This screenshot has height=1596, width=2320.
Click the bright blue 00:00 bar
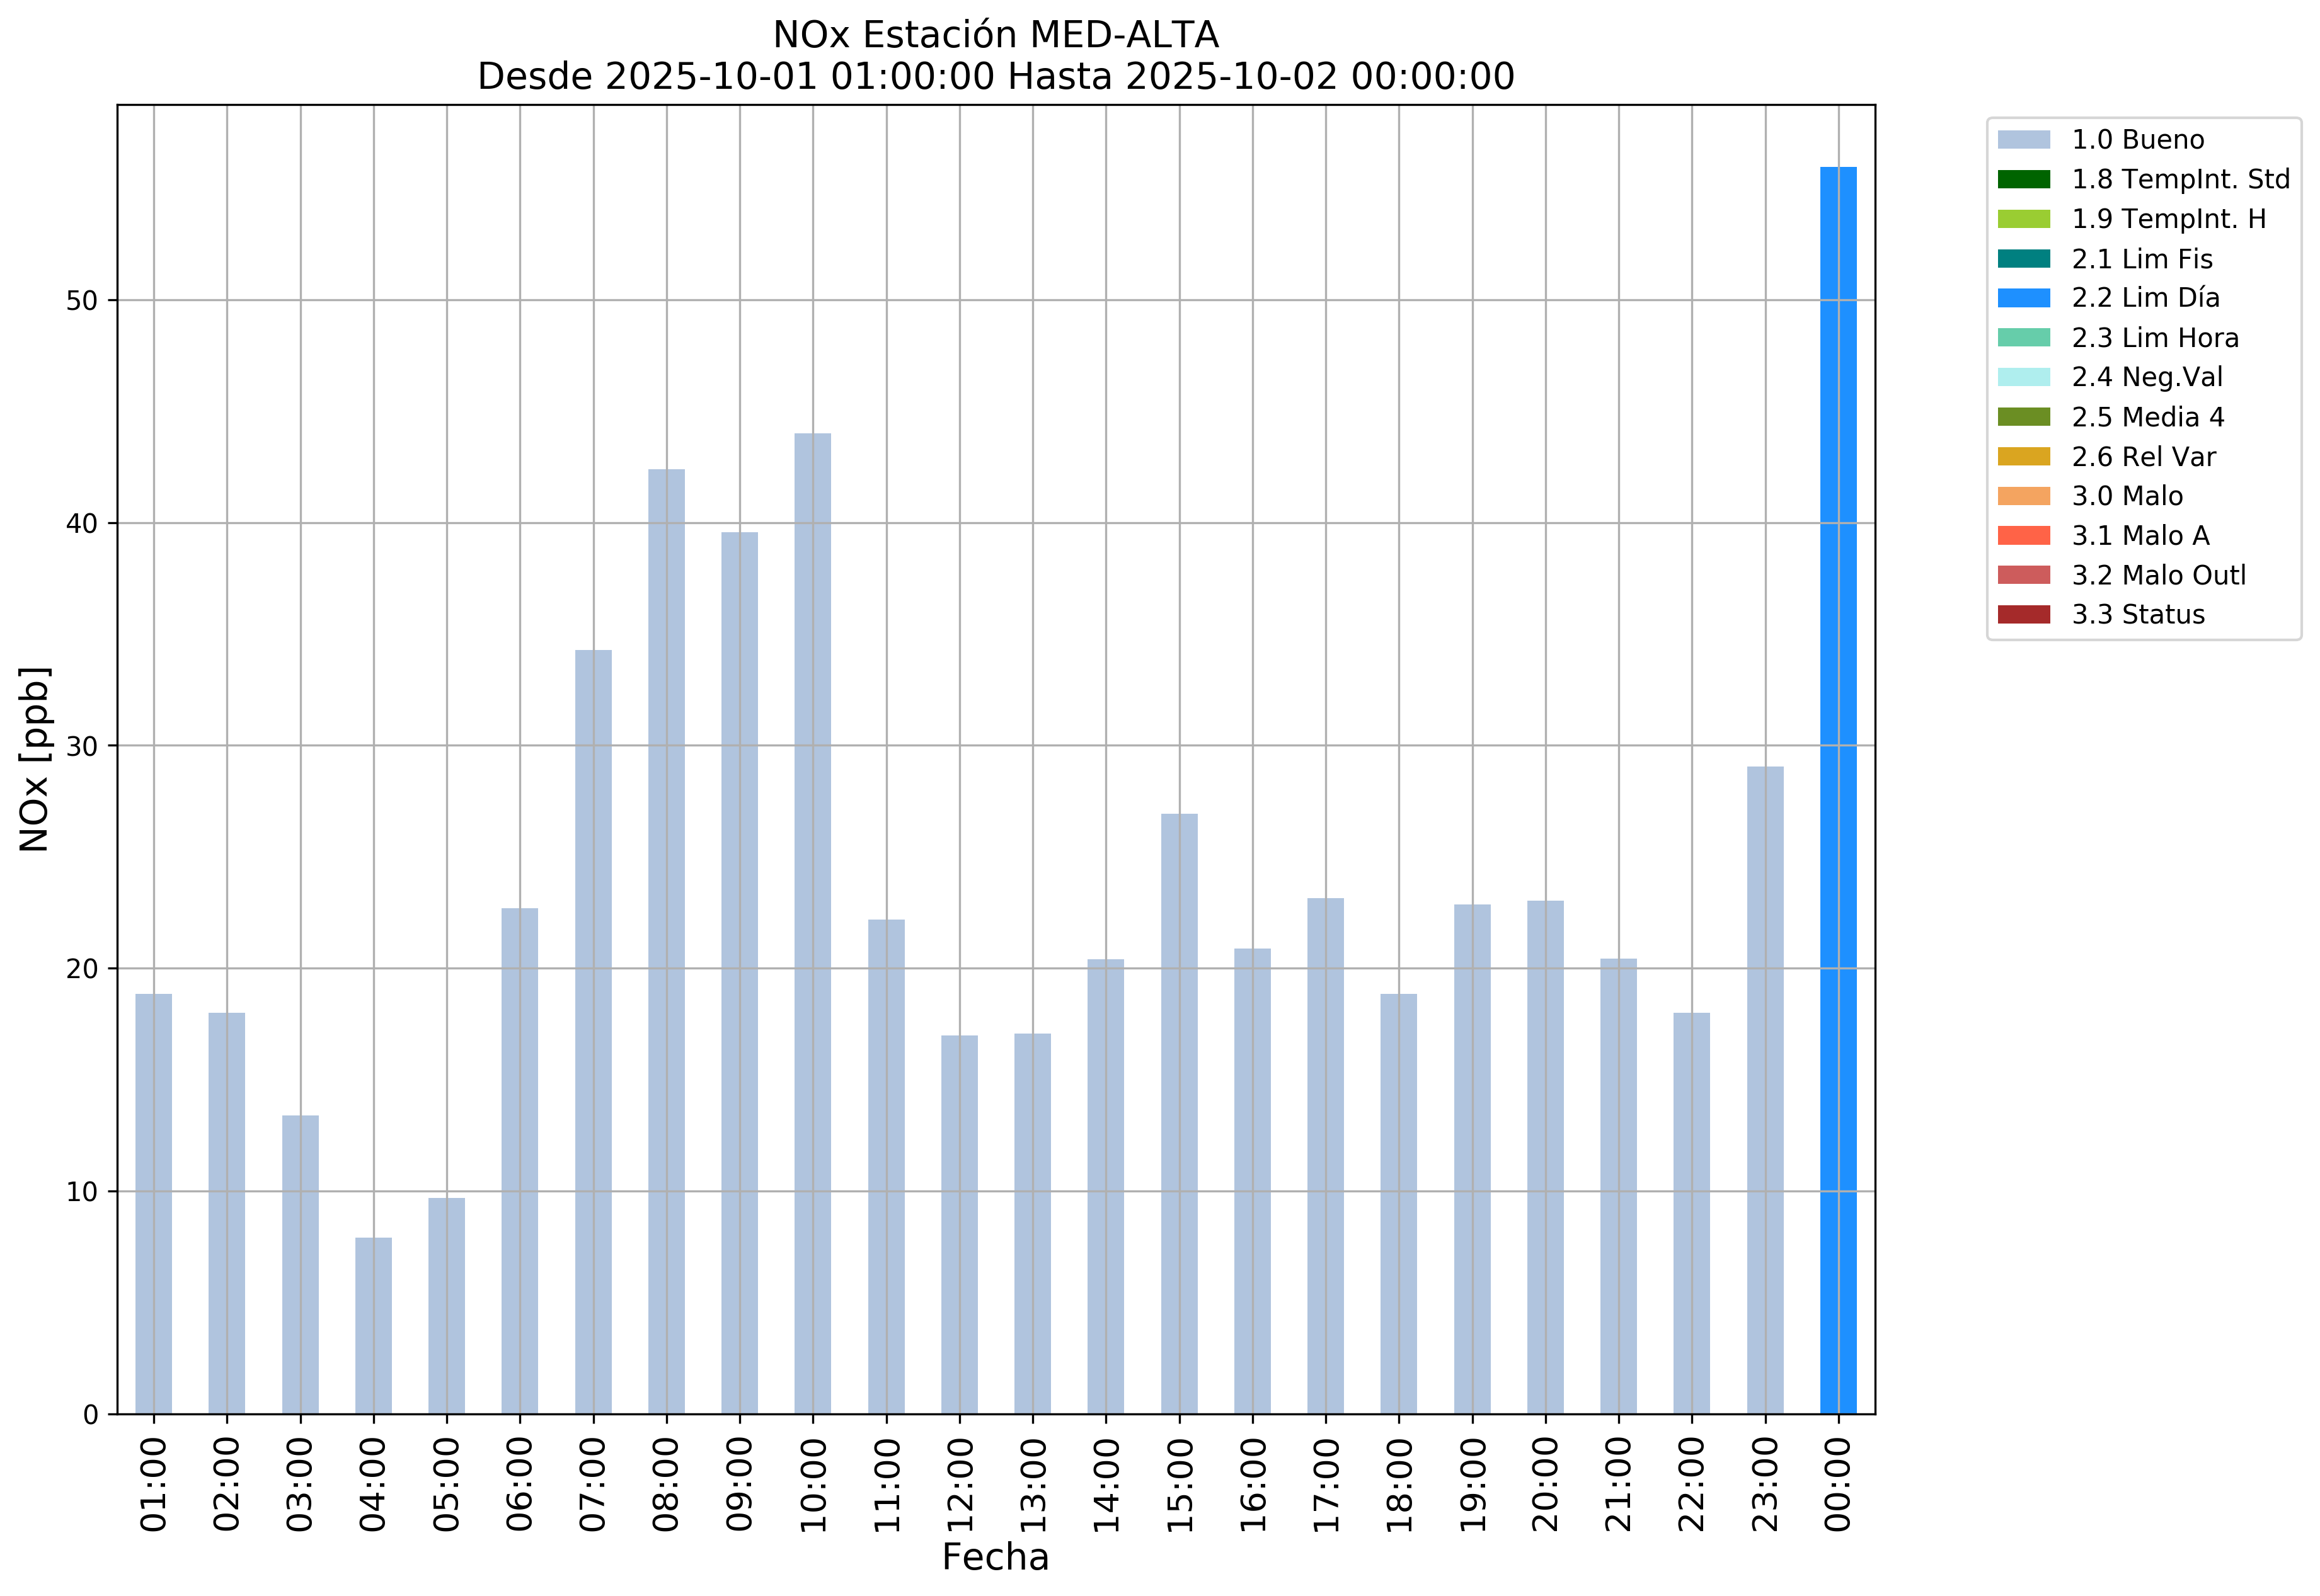(1838, 790)
